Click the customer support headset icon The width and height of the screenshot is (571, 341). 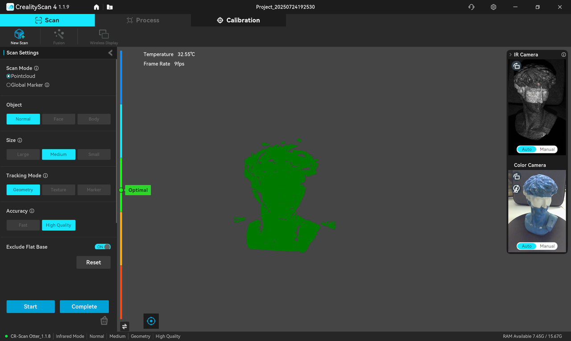472,7
